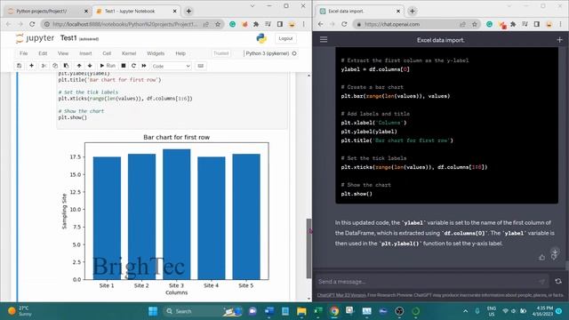Click regenerate response icon beside message box
Viewport: 569px width, 320px height.
pos(558,281)
